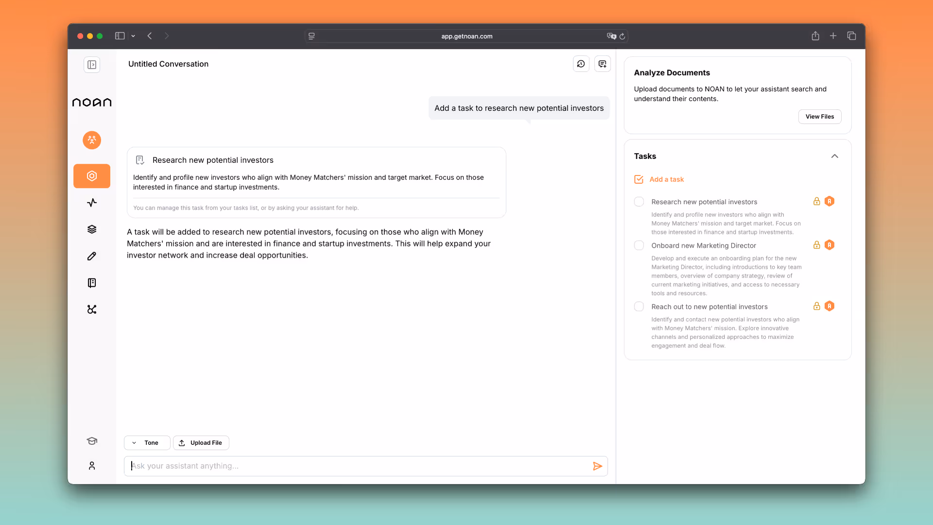The image size is (933, 525).
Task: Reload the page in the address bar
Action: coord(622,36)
